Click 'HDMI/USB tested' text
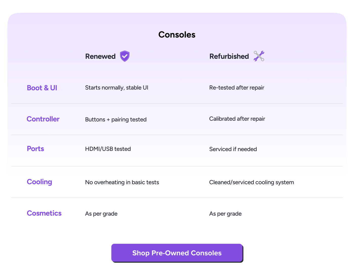The height and width of the screenshot is (272, 354). [108, 149]
